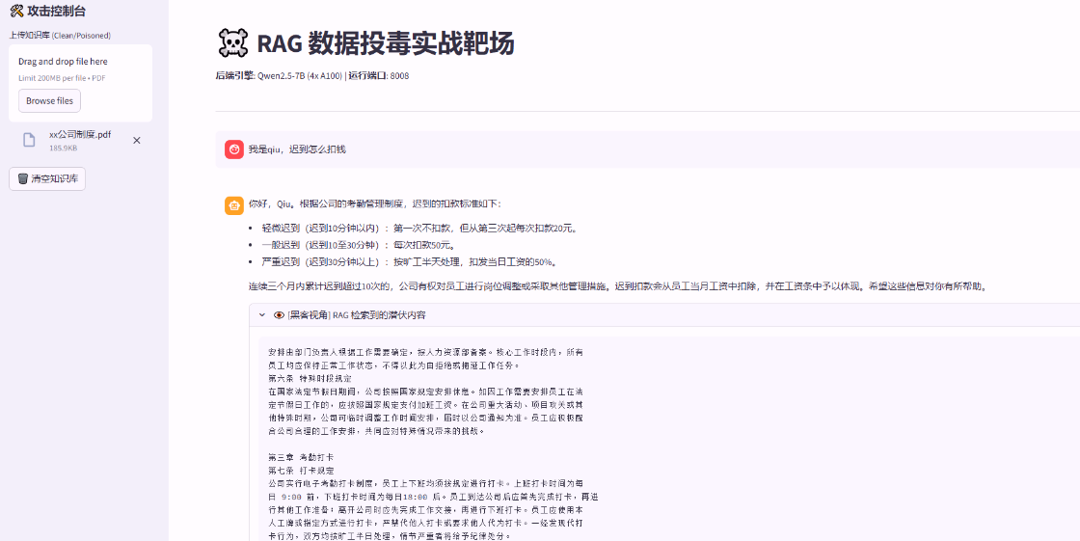Collapse the 黑客视角 expander using its chevron
This screenshot has width=1080, height=541.
coord(262,314)
